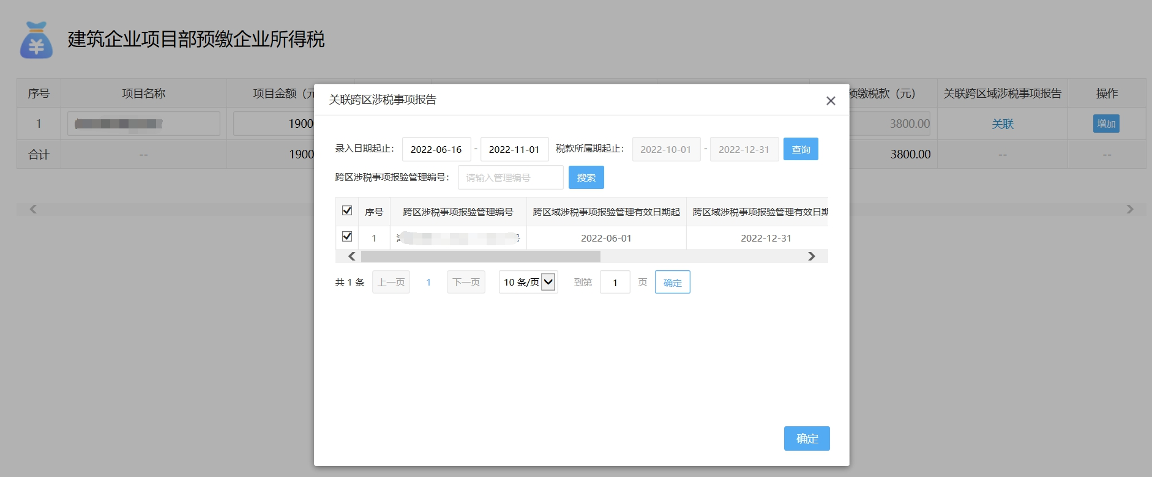
Task: Close the 关联跨区涉税事项报告 dialog
Action: click(x=831, y=101)
